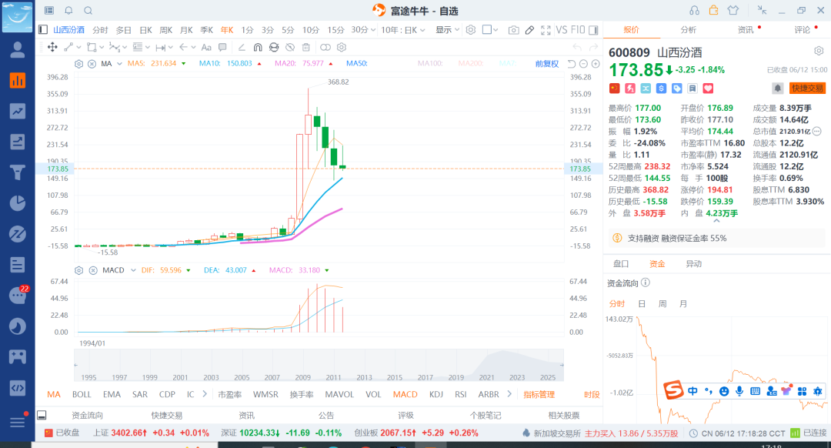Select the BOLL indicator
Screen dimensions: 831x448
pos(82,394)
